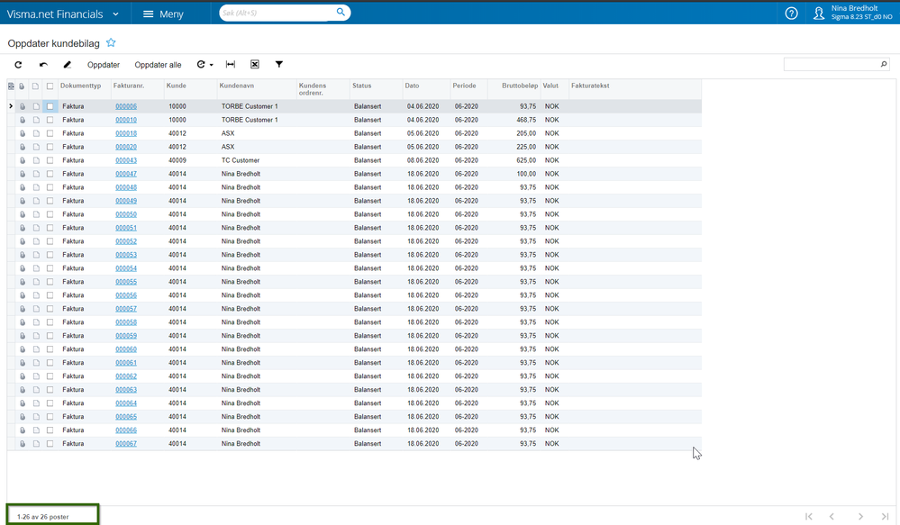Click TC Customer name cell
This screenshot has width=900, height=525.
(241, 160)
